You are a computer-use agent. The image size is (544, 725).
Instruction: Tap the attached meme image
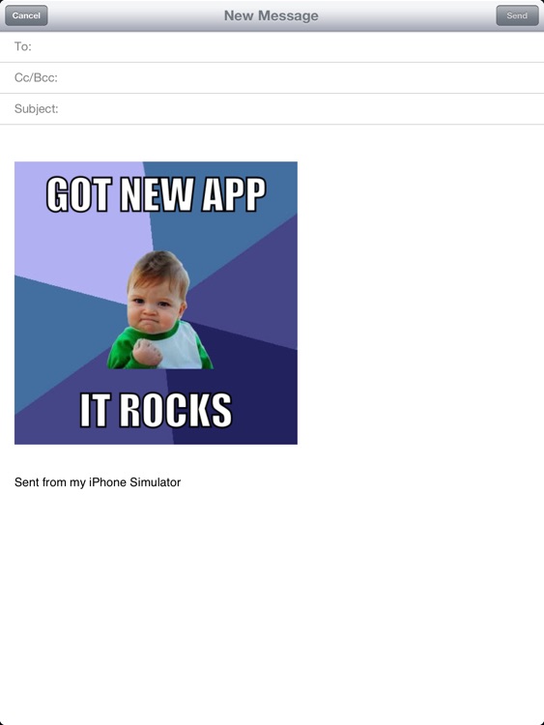click(x=156, y=303)
